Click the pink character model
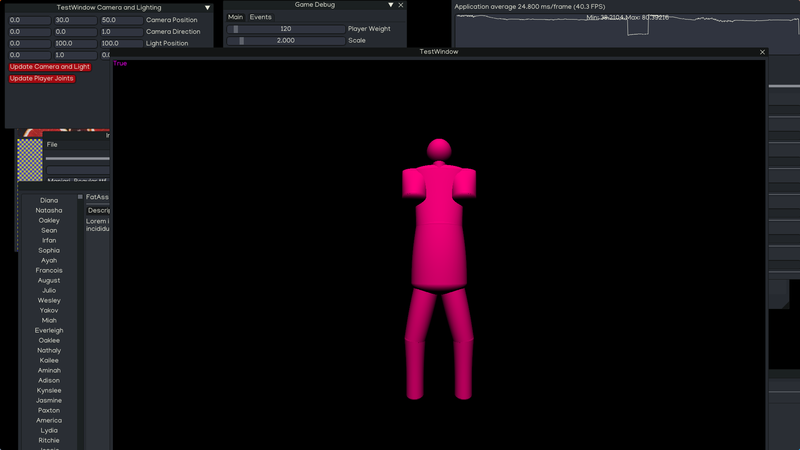 pos(439,250)
